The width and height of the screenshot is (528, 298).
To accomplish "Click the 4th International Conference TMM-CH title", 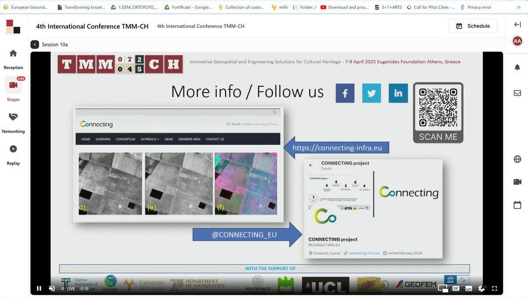I will [x=92, y=26].
